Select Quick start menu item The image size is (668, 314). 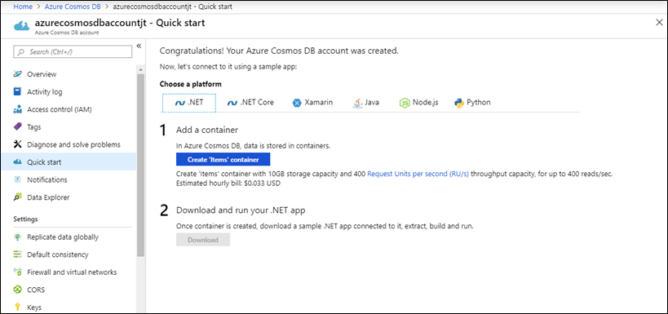click(x=69, y=162)
